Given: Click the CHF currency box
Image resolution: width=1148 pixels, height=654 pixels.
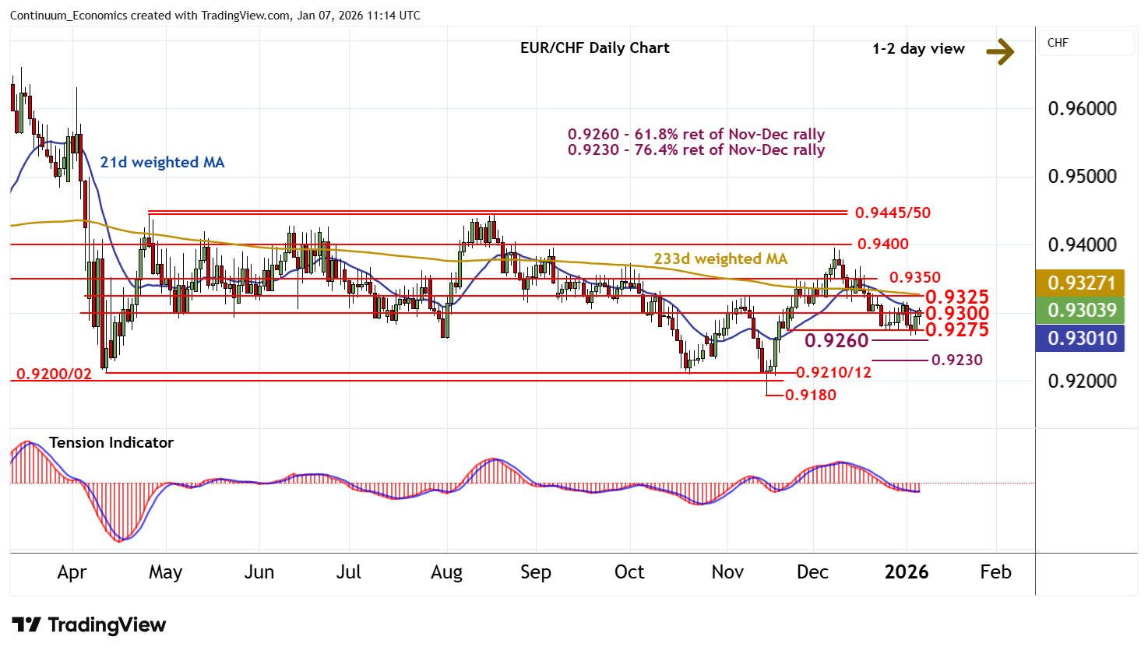Looking at the screenshot, I should tap(1086, 43).
